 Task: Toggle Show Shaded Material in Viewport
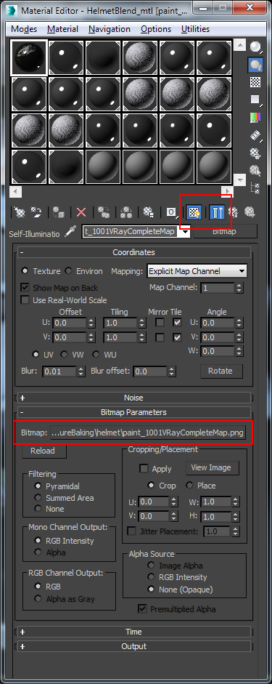194,212
